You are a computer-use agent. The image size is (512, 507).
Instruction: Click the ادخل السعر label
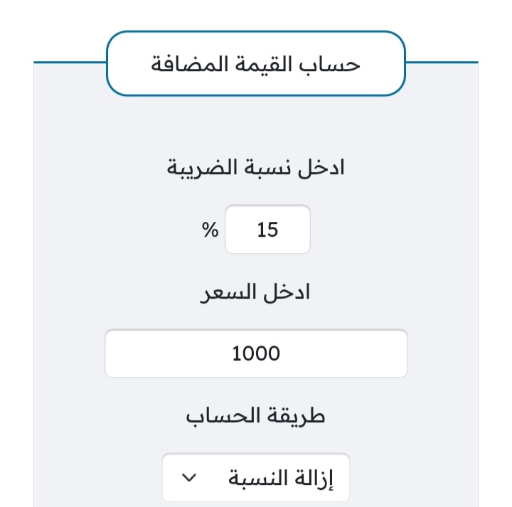[x=255, y=292]
